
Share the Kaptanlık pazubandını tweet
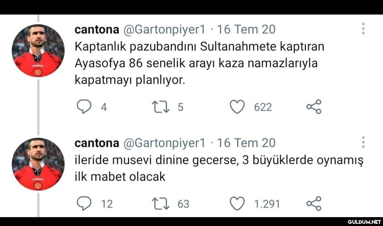(x=314, y=107)
